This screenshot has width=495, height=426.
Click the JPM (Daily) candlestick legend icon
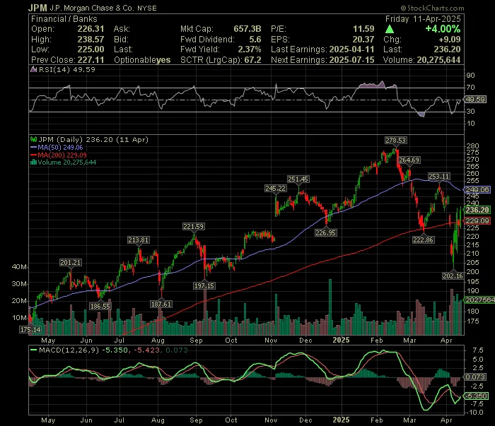(33, 139)
